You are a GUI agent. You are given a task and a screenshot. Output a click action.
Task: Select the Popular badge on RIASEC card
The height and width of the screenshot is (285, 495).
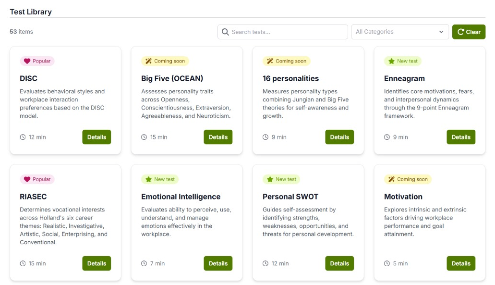tap(37, 179)
